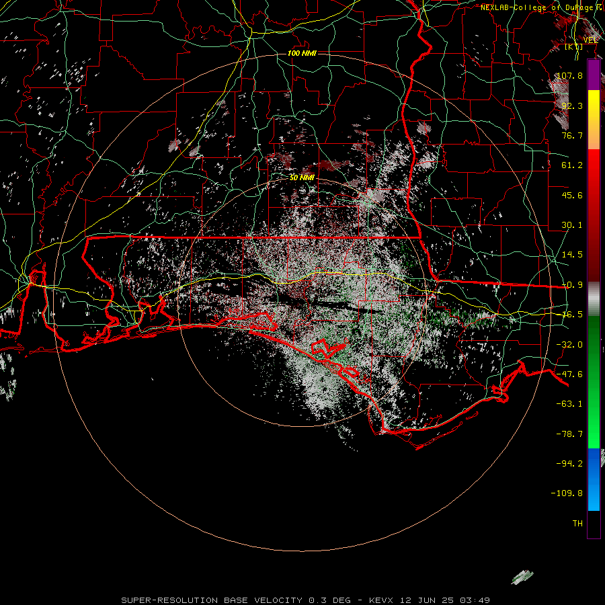
Task: Select the 107.8 value on velocity scale
Action: click(569, 75)
